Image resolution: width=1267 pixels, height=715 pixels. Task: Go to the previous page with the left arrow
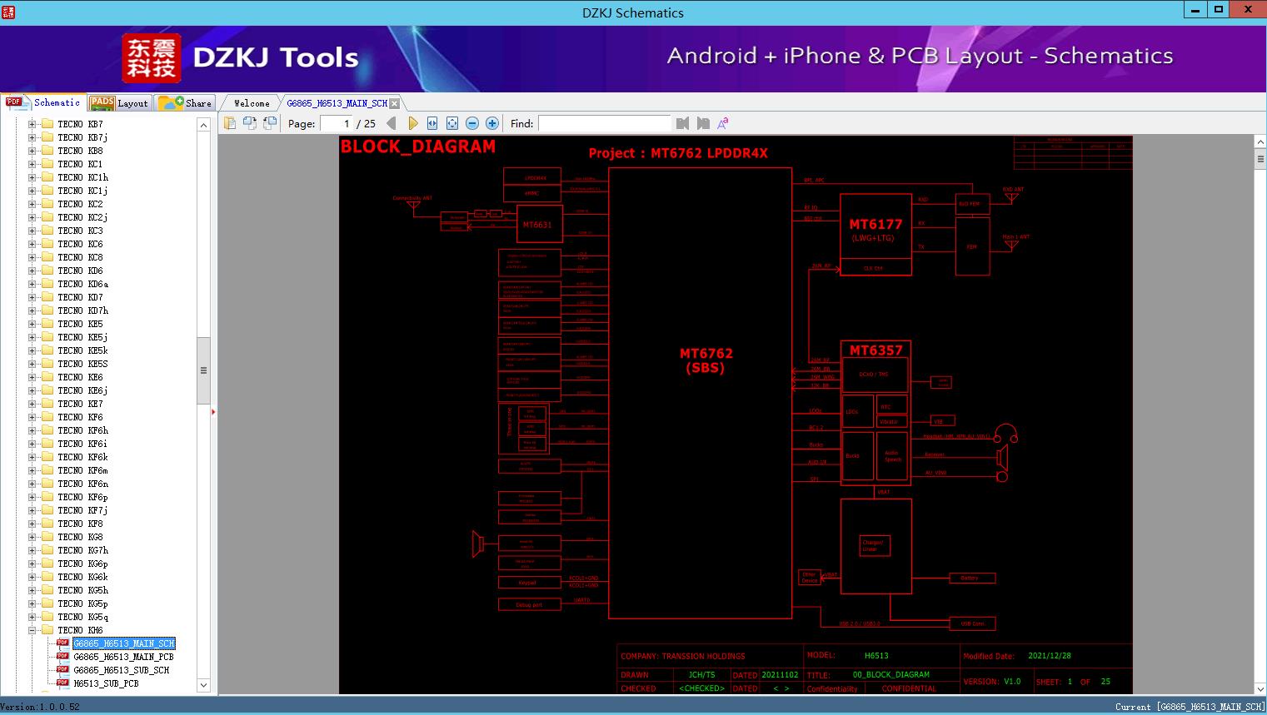[x=392, y=123]
